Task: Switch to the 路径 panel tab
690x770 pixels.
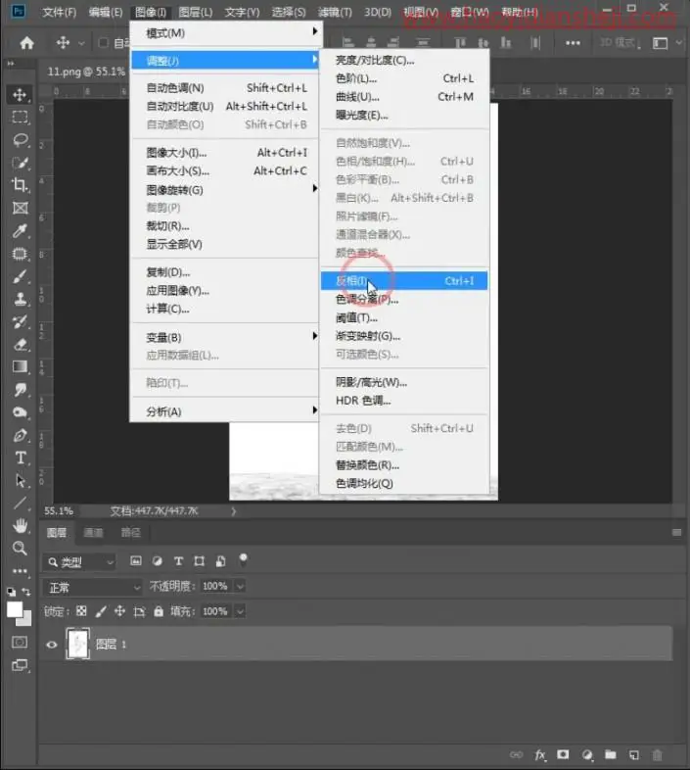Action: [130, 532]
